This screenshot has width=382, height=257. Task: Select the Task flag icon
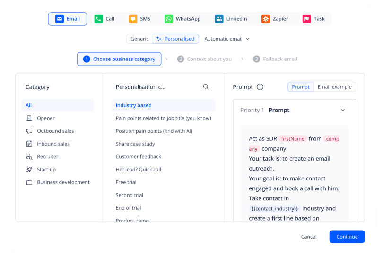coord(306,19)
